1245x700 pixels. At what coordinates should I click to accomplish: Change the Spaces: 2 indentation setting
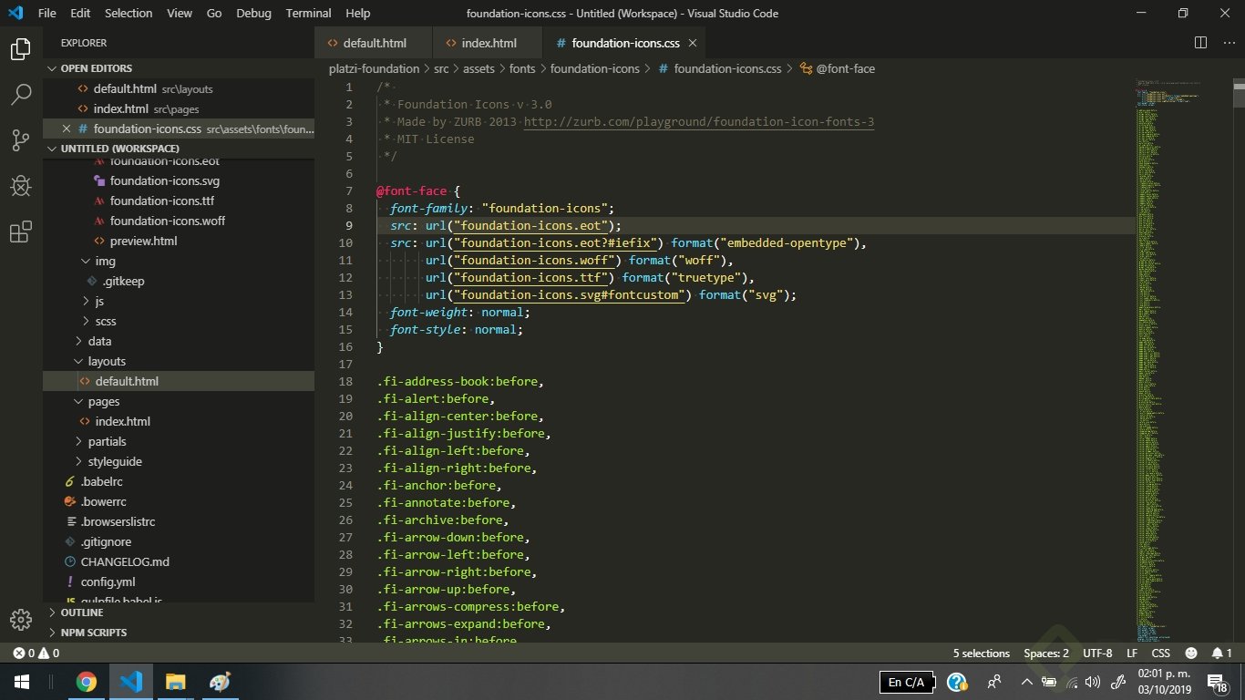pyautogui.click(x=1045, y=654)
